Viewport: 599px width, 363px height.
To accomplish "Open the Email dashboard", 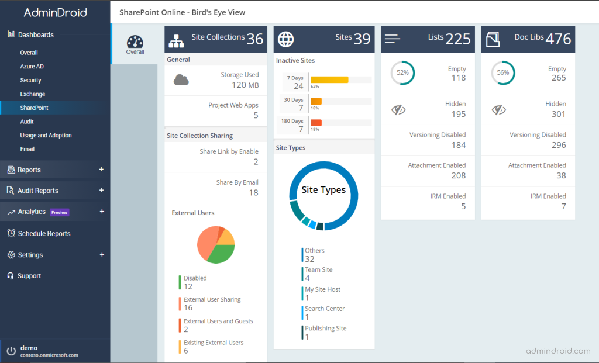I will 27,149.
